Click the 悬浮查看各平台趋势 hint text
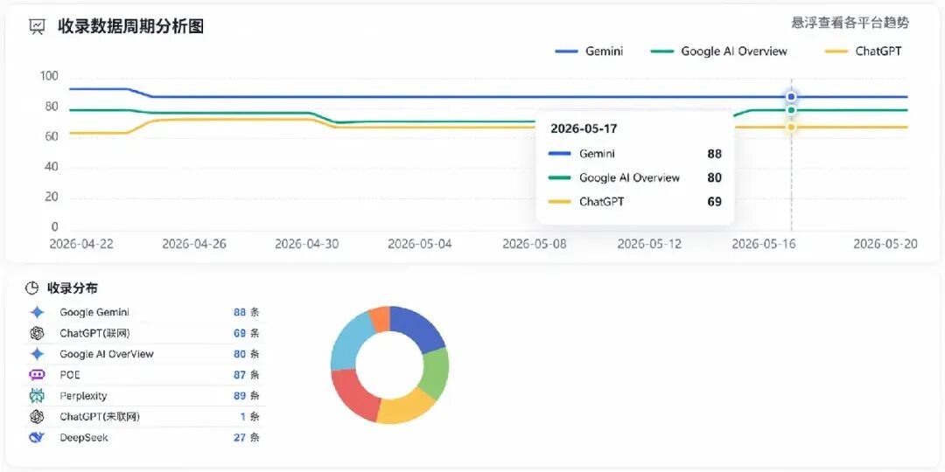Screen dimensions: 945x472 point(850,23)
